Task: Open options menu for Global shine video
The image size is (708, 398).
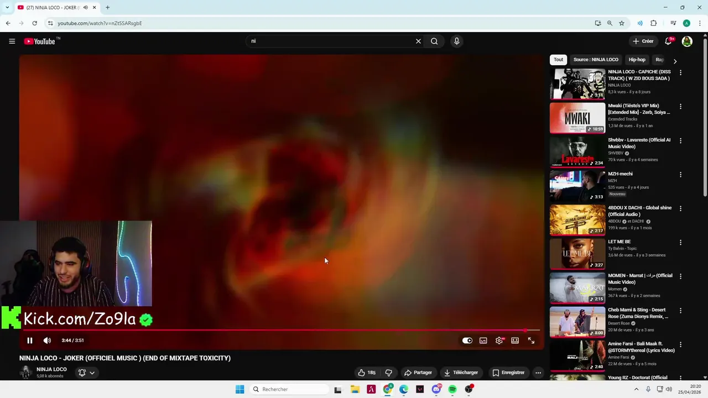Action: [x=680, y=208]
